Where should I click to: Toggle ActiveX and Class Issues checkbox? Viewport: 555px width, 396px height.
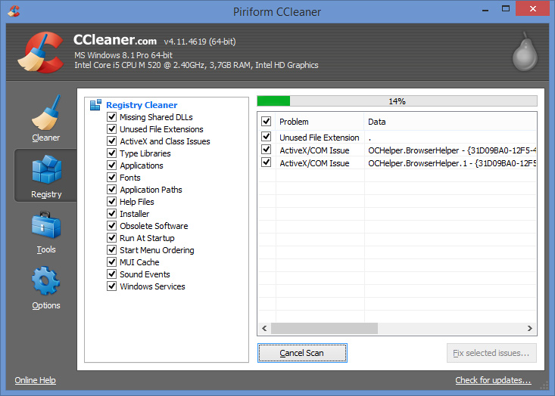tap(111, 141)
